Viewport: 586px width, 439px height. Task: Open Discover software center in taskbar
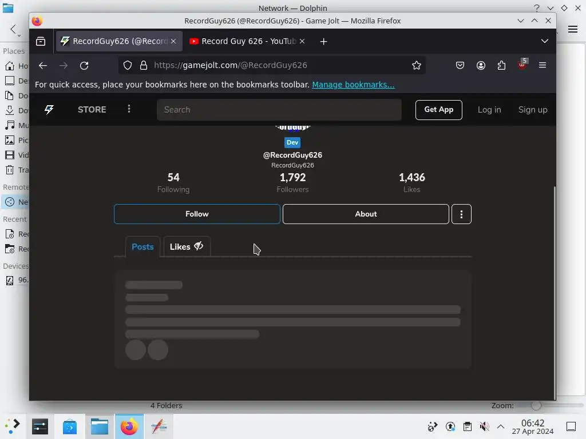(x=69, y=426)
